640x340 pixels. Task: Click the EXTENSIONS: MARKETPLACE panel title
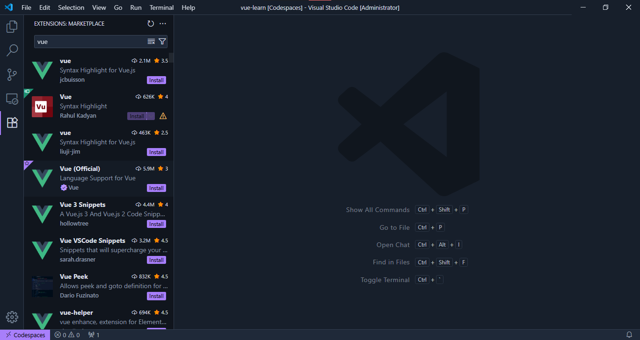(x=69, y=23)
